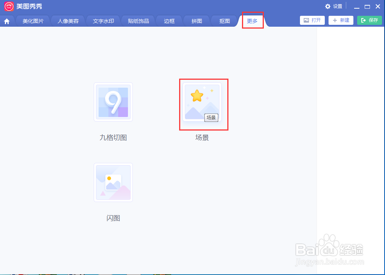Select the 场景 scene feature icon
Image resolution: width=385 pixels, height=275 pixels.
pyautogui.click(x=203, y=102)
